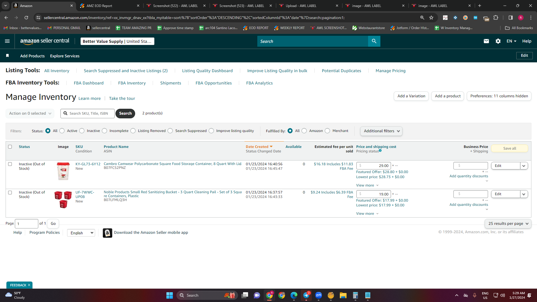Expand View more in Noble pricing

pos(367,214)
